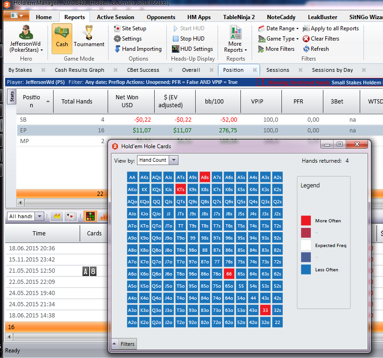The image size is (383, 358).
Task: Open HUD Settings
Action: [x=192, y=49]
